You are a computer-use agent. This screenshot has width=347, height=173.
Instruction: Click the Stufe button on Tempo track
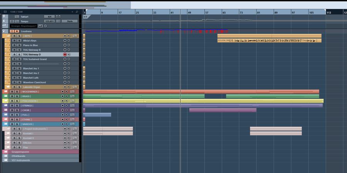coord(69,22)
